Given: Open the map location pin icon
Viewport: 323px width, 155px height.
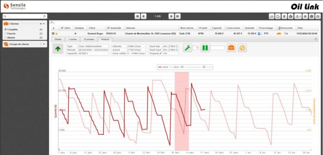Looking at the screenshot, I should (x=284, y=16).
